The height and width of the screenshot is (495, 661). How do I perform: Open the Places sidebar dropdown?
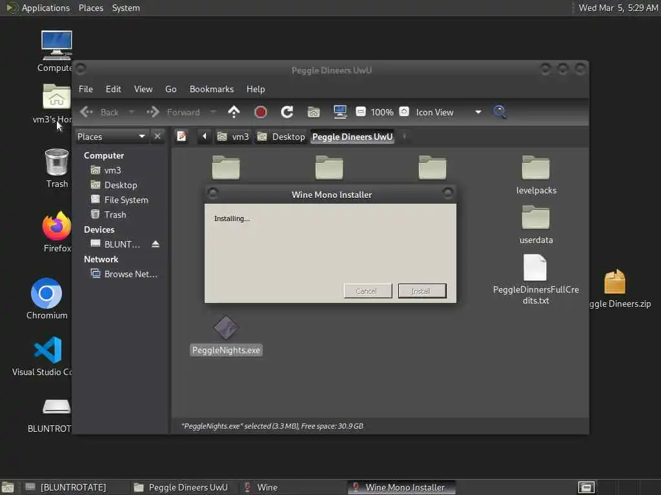[x=112, y=137]
